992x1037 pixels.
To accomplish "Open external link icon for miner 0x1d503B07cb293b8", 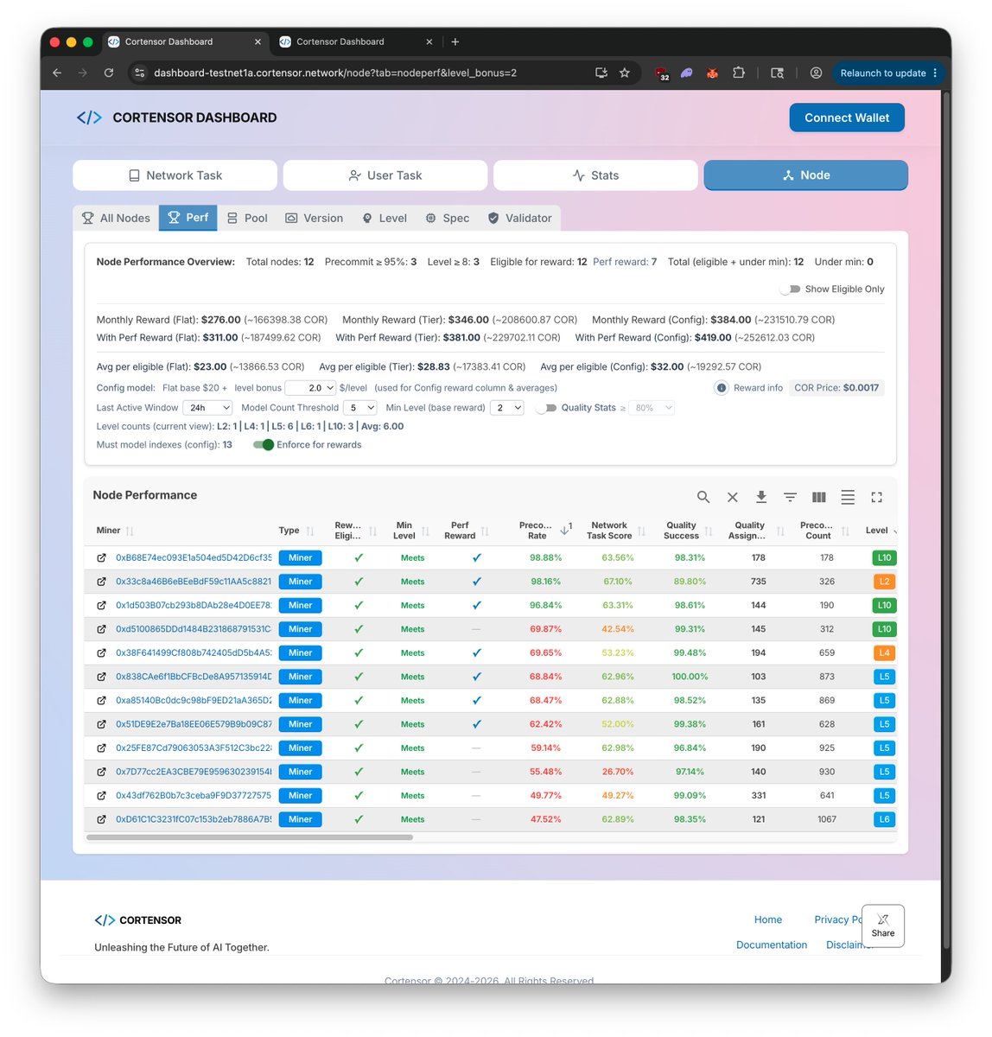I will [101, 606].
